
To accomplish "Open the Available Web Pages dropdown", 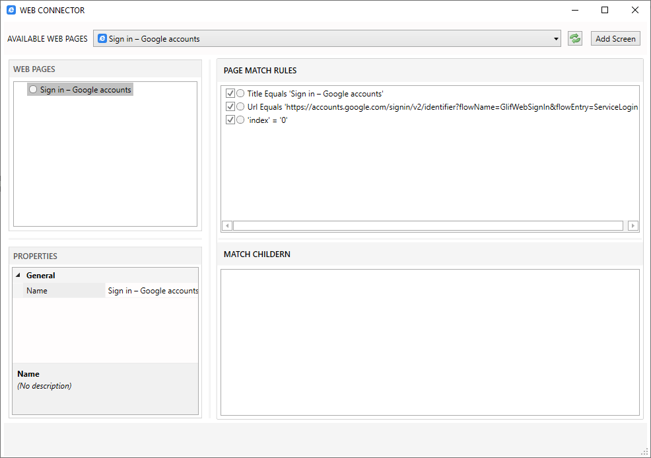I will (555, 38).
